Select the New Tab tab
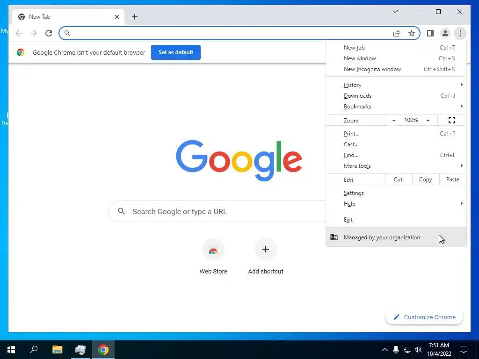Viewport: 479px width, 359px height. coord(68,17)
